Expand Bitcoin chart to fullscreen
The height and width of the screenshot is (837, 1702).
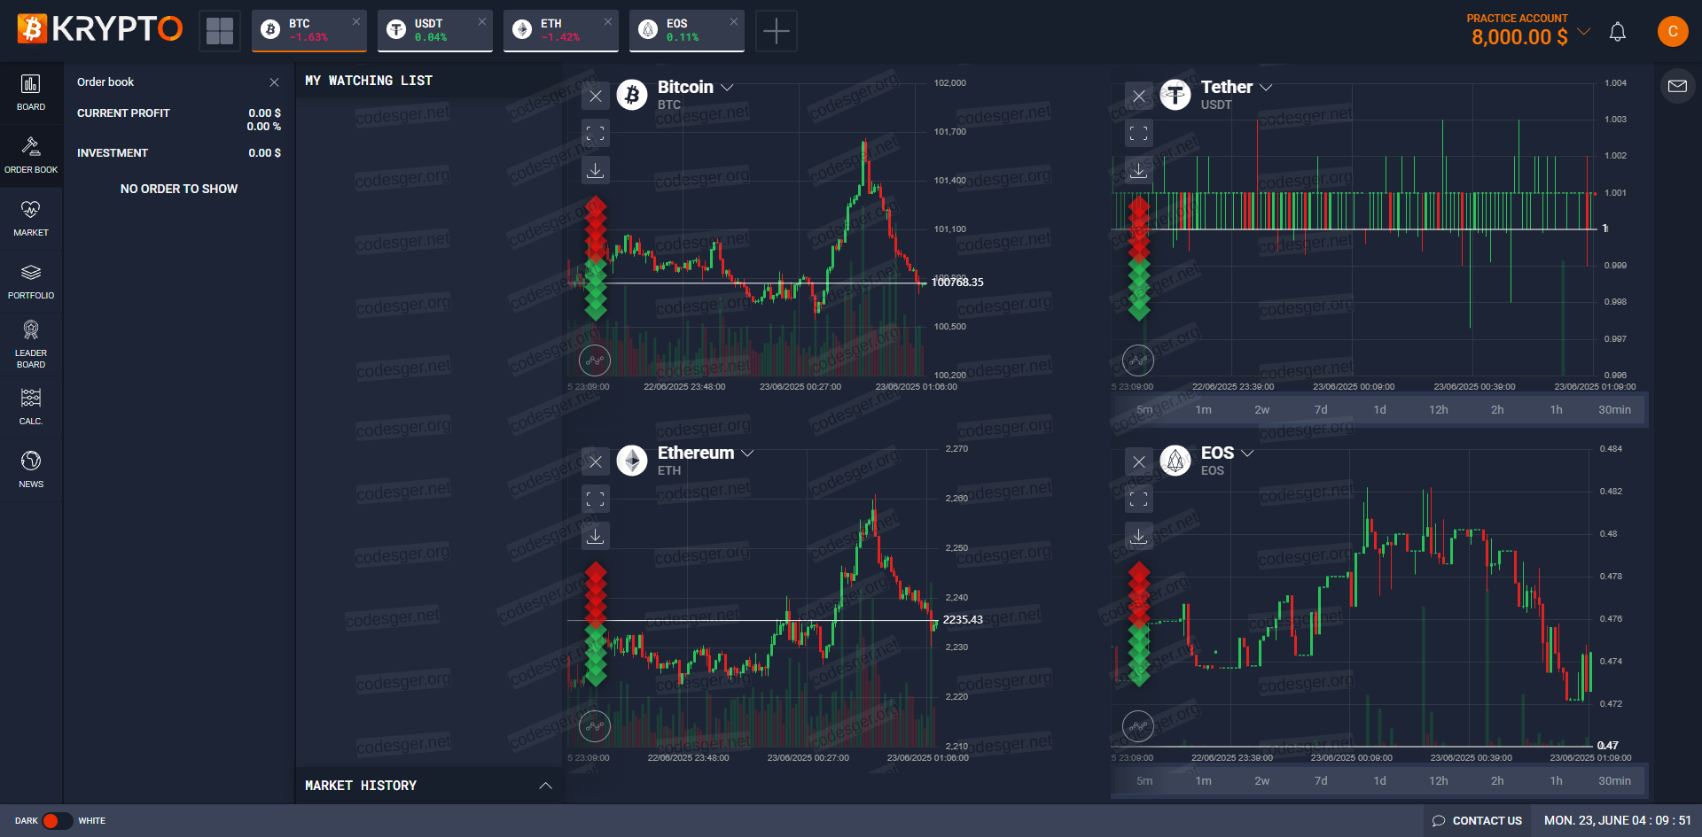pos(596,134)
